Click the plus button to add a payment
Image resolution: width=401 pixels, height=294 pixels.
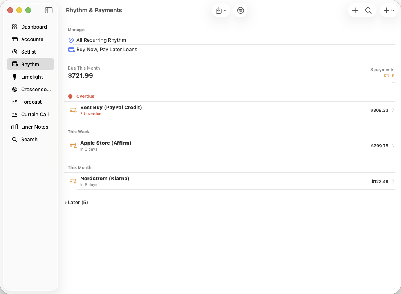355,10
